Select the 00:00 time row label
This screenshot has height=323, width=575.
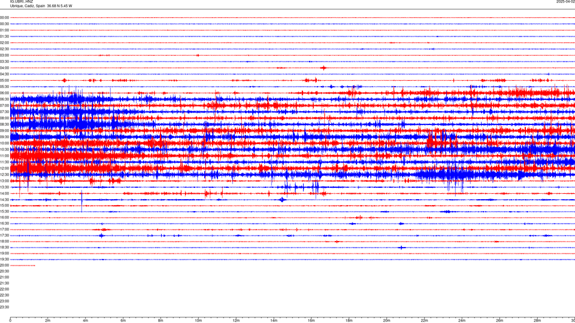point(4,17)
